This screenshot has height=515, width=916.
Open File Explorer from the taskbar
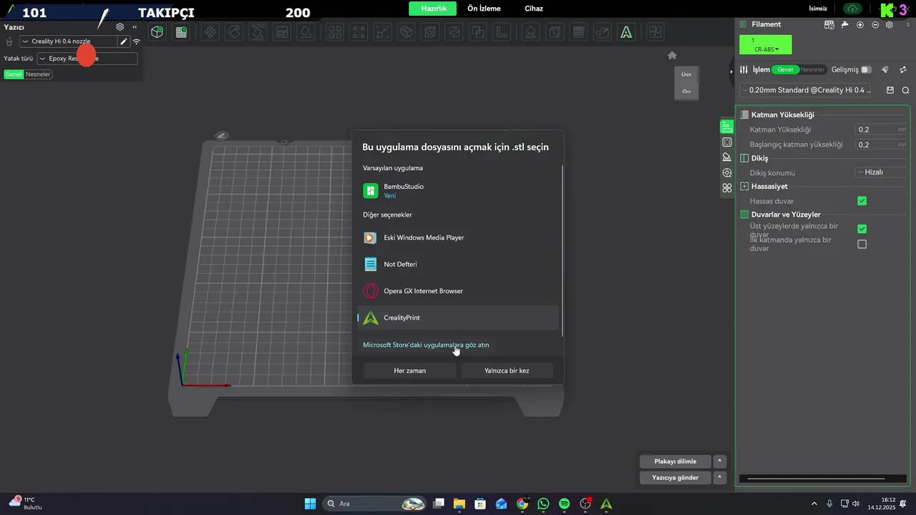[x=459, y=504]
